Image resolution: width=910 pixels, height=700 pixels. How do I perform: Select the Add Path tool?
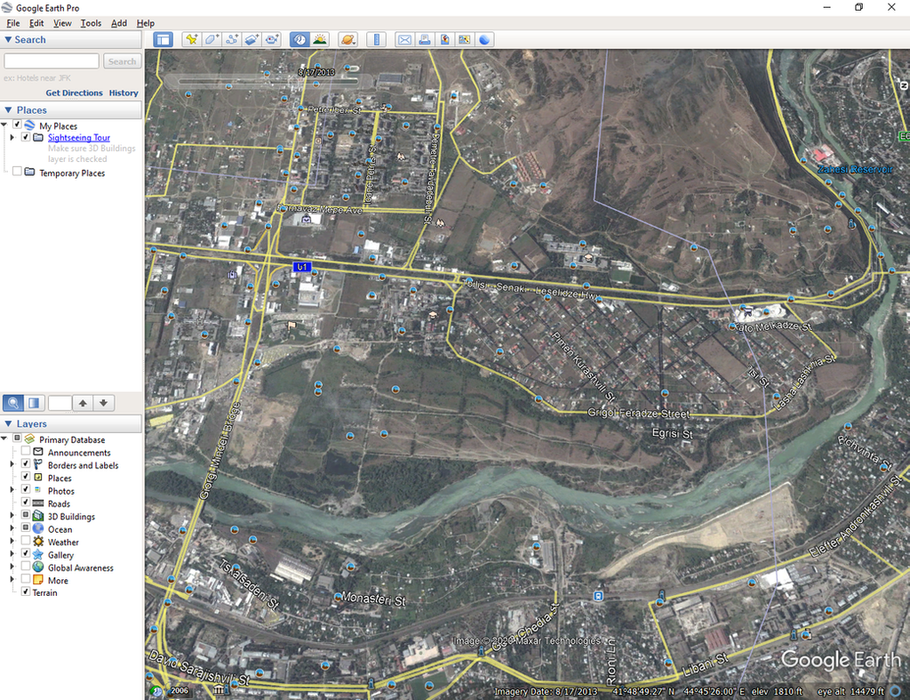click(x=232, y=39)
